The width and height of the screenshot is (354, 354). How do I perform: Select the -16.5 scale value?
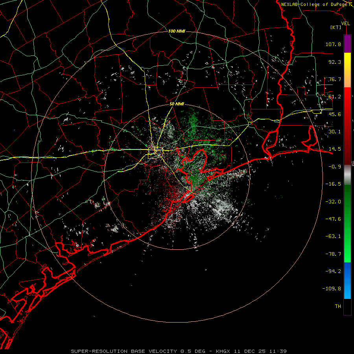pos(333,184)
